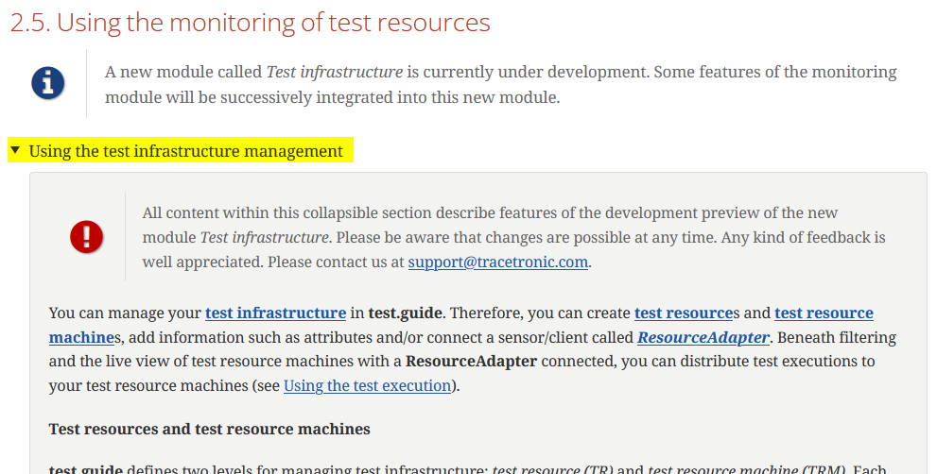Click the blue info note icon

coord(48,83)
